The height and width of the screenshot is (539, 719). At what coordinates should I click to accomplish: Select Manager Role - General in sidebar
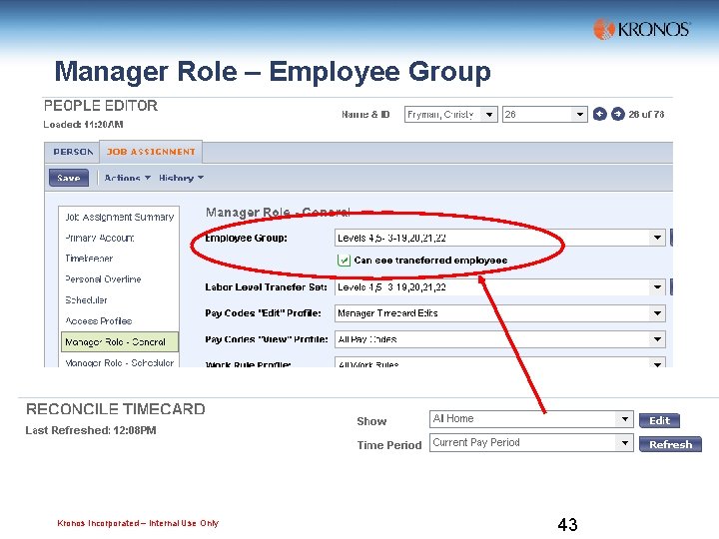pyautogui.click(x=119, y=342)
